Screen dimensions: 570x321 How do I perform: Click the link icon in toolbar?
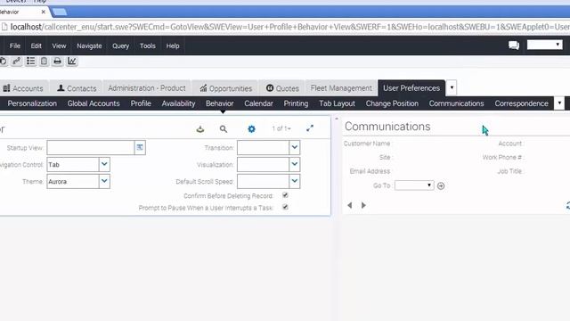(x=16, y=62)
